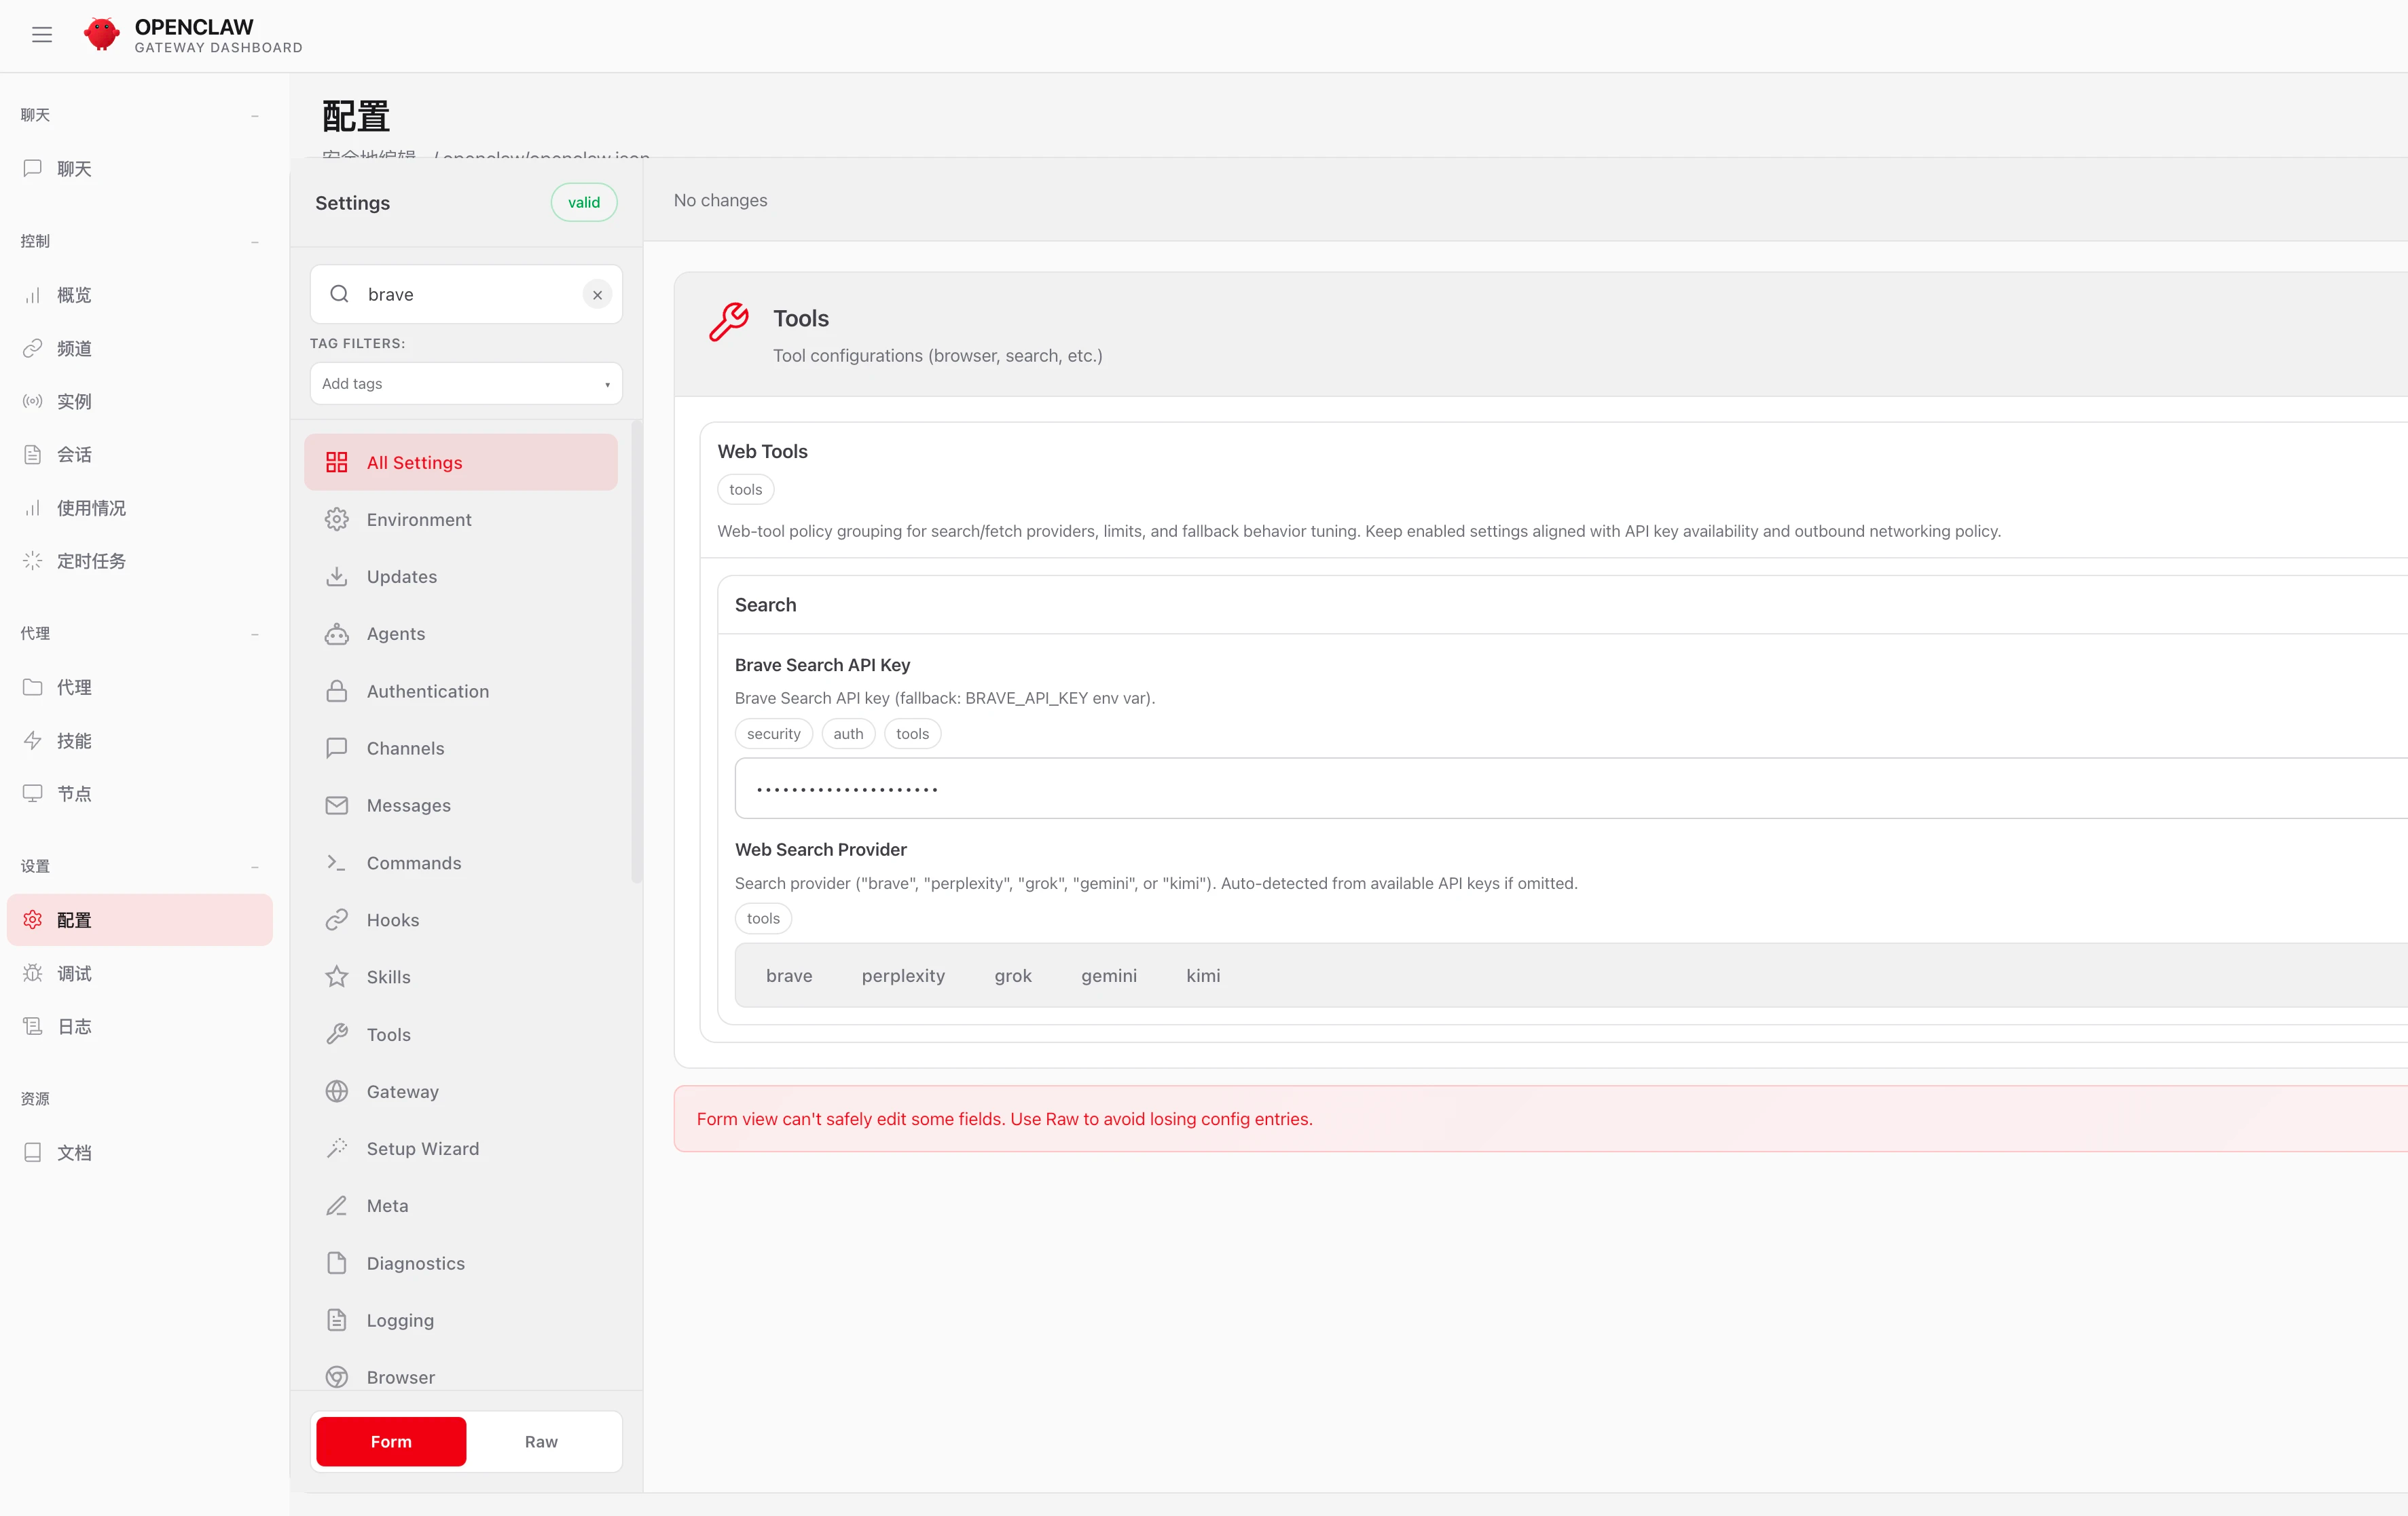Clear the brave search query

pos(597,295)
